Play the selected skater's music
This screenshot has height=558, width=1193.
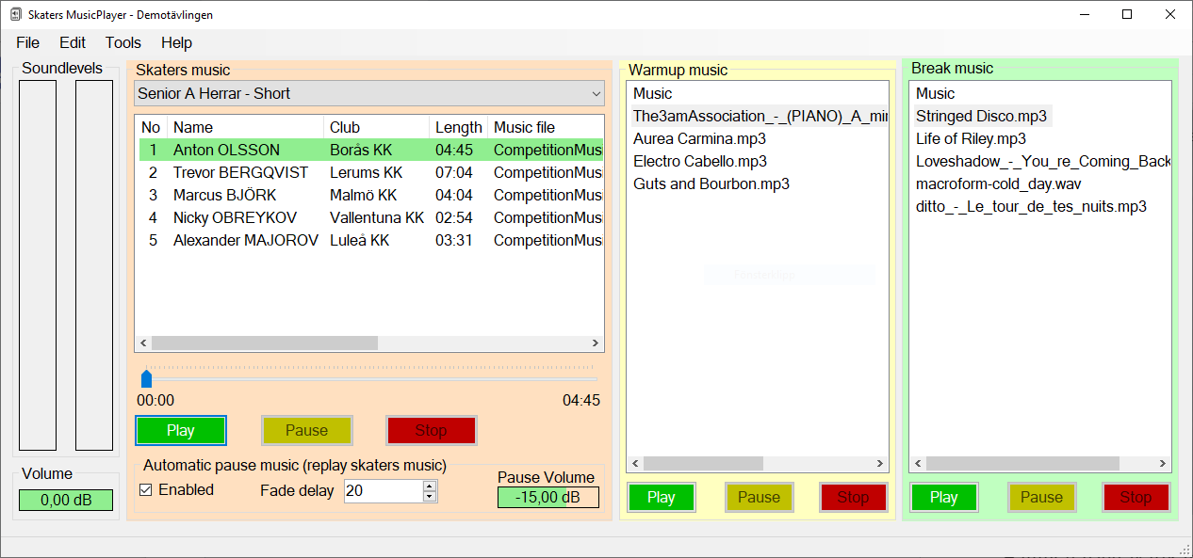(x=181, y=430)
